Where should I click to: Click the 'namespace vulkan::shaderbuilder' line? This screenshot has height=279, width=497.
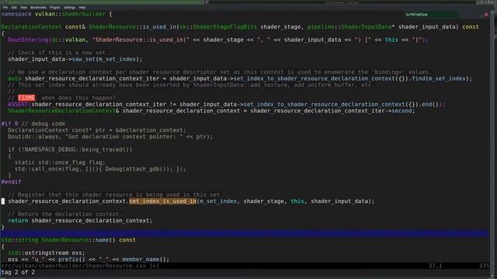pos(57,14)
